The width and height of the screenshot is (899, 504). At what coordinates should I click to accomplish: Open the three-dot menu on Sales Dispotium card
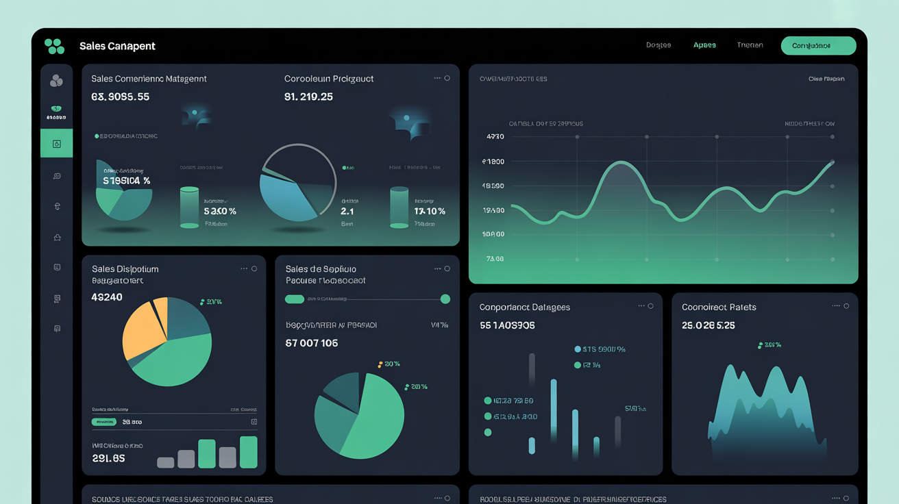coord(244,269)
